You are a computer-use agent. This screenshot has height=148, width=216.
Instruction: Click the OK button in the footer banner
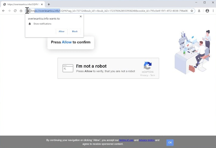point(170,143)
